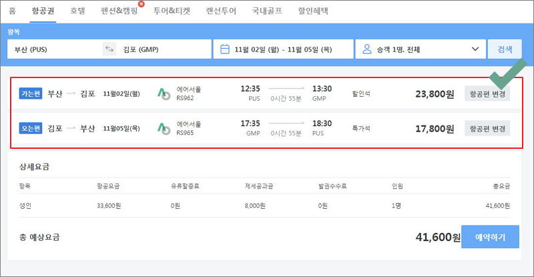534x277 pixels.
Task: Click the 오는편 badge
Action: tap(31, 128)
